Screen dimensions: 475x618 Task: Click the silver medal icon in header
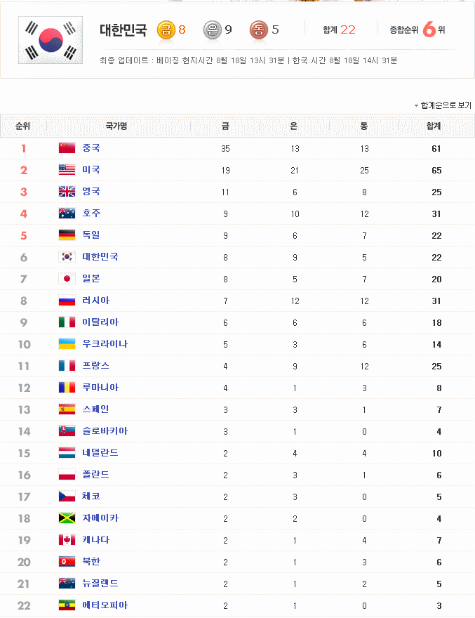(x=213, y=30)
